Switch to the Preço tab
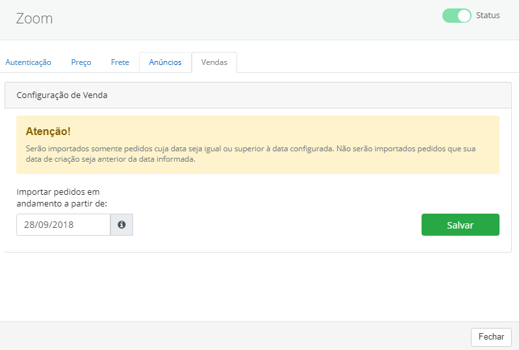 (81, 62)
